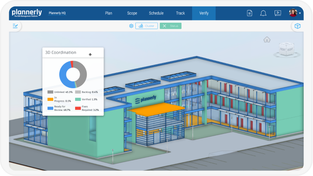Screen dimensions: 313x176
Task: Expand the user account dropdown arrow
Action: tap(300, 13)
